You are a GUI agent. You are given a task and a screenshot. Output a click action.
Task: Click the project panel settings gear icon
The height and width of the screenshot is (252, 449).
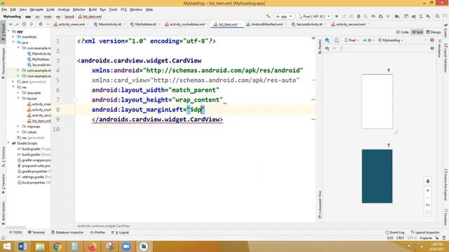click(x=41, y=24)
